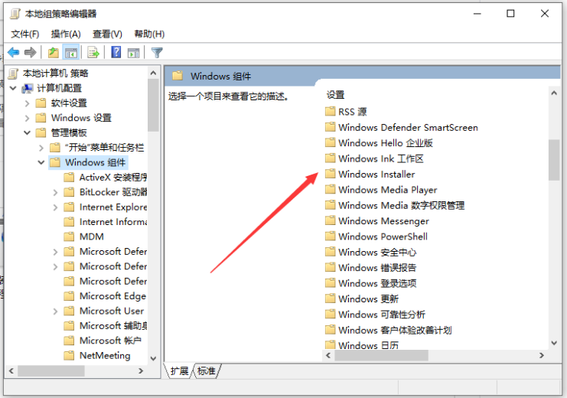Viewport: 567px width, 398px height.
Task: Expand the BitLocker 驱动器 tree node
Action: (x=55, y=192)
